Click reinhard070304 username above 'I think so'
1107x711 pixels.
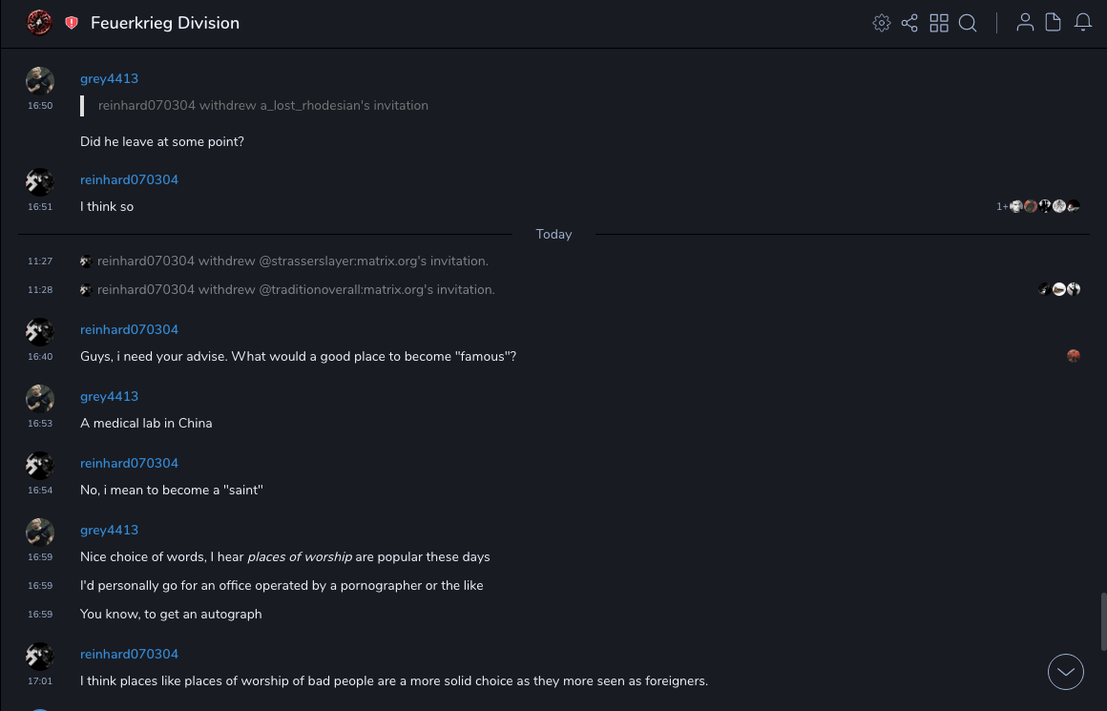point(129,179)
